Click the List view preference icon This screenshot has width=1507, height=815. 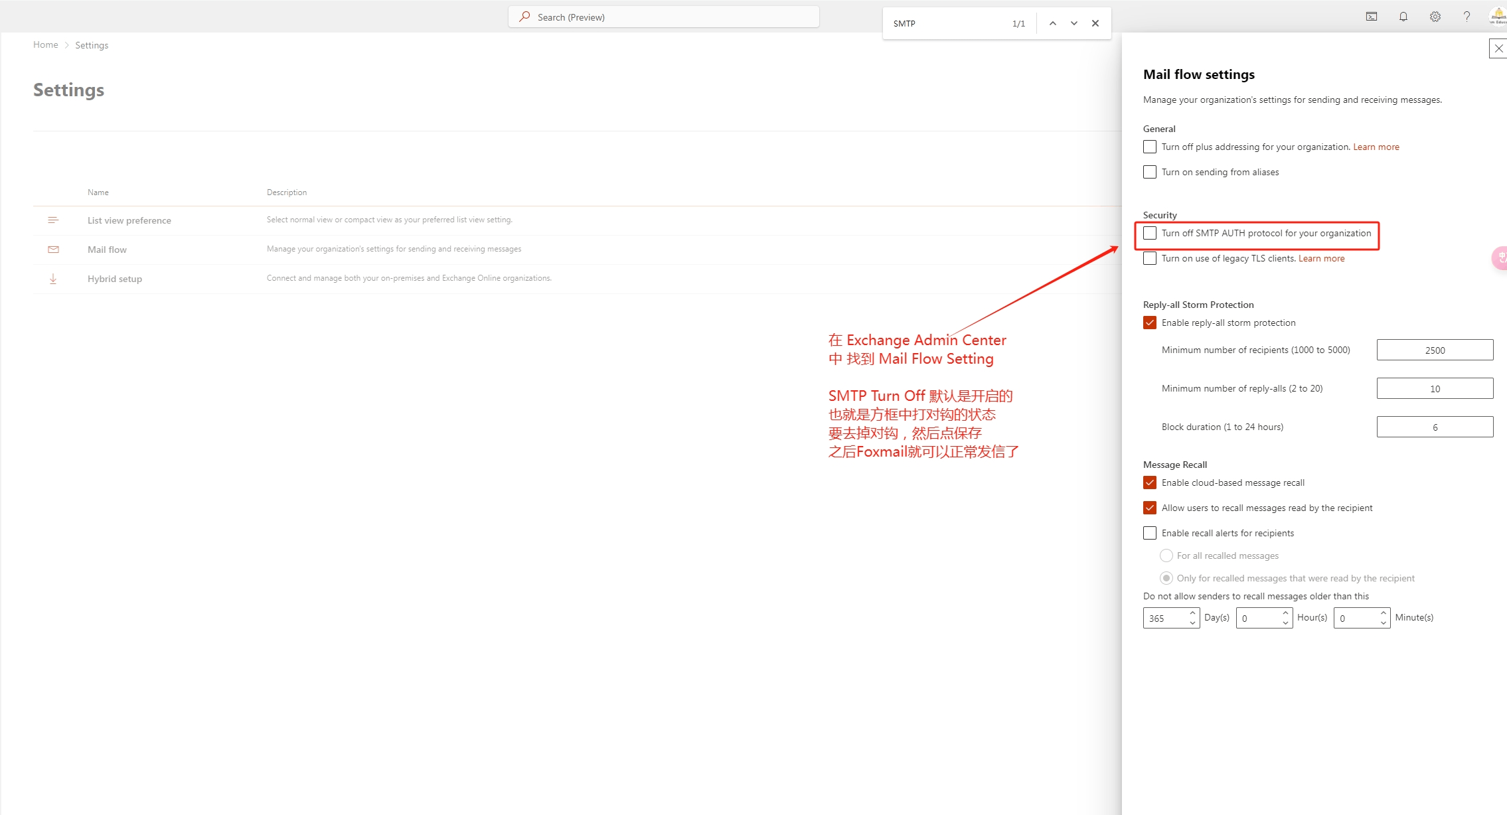53,220
